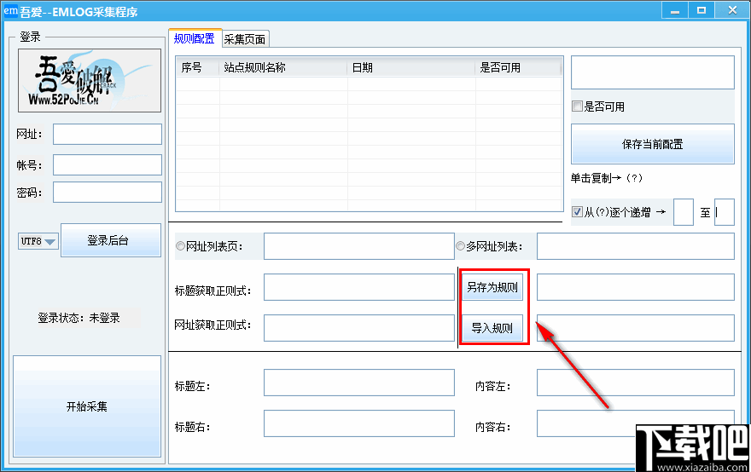Image resolution: width=751 pixels, height=472 pixels.
Task: Open the UTF8 encoding dropdown
Action: (38, 241)
